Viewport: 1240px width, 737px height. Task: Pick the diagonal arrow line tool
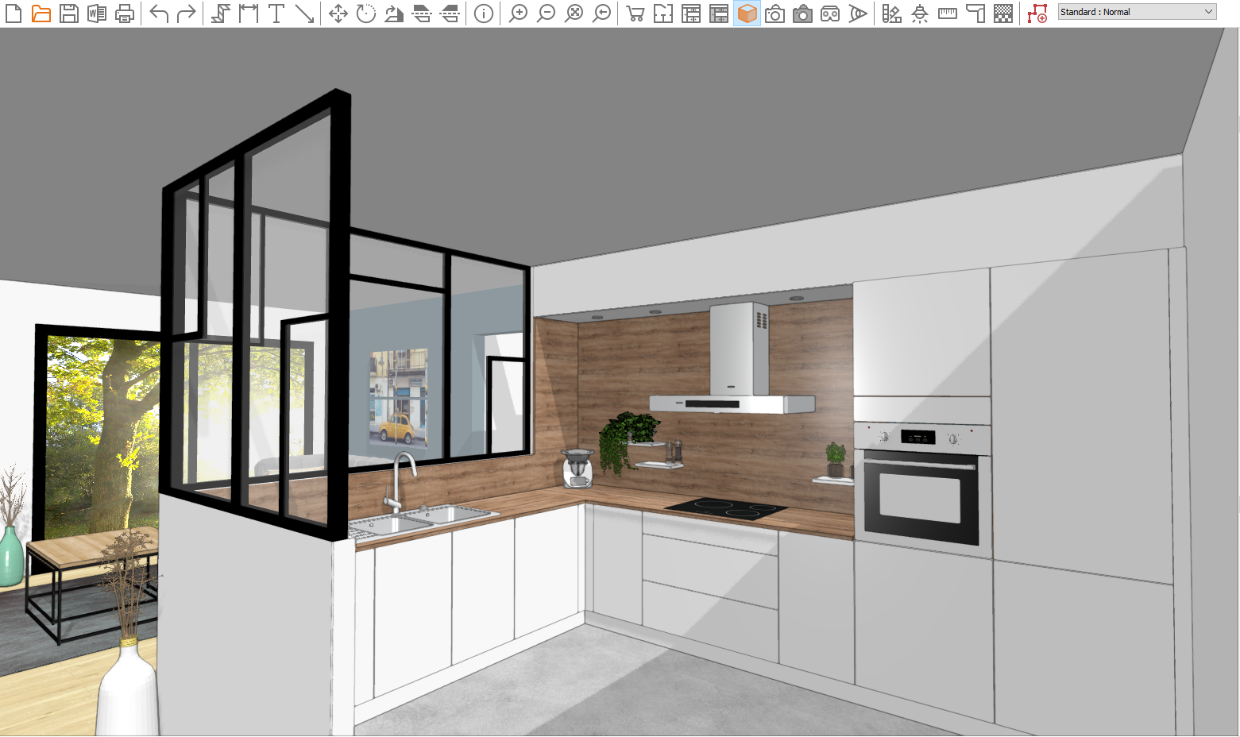click(304, 14)
